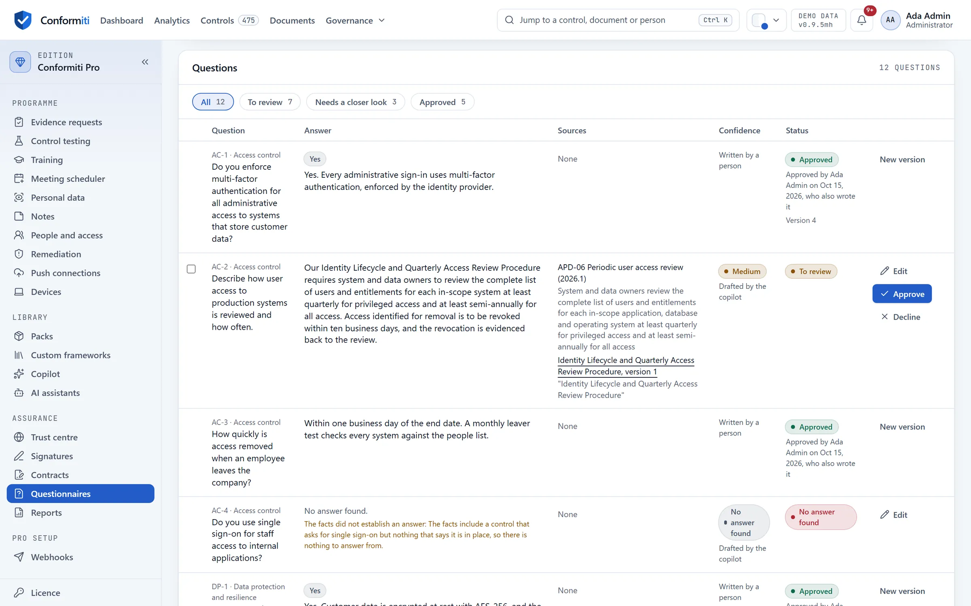Open Evidence requests in sidebar

pyautogui.click(x=81, y=122)
